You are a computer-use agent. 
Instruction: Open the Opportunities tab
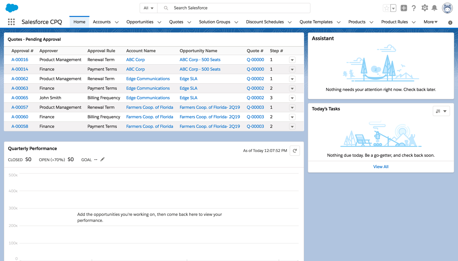point(140,22)
